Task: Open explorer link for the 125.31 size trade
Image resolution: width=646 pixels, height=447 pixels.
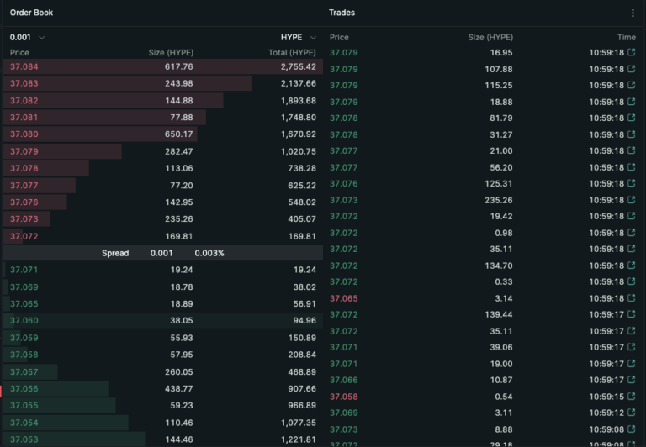Action: 632,184
